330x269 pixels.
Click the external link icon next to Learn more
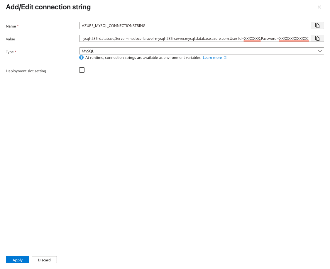point(225,57)
